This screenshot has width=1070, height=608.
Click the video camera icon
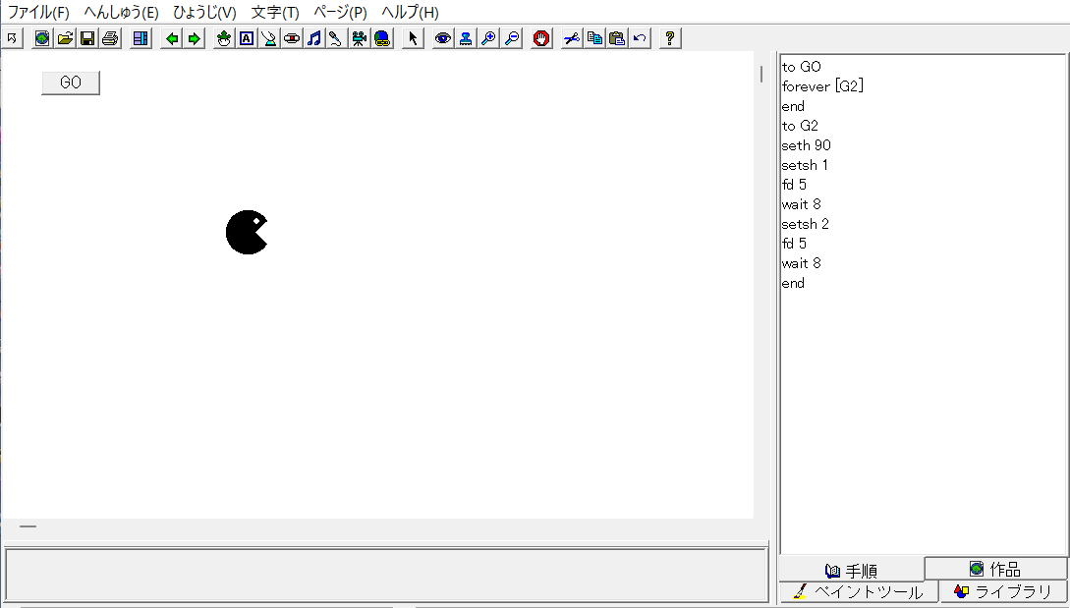359,38
